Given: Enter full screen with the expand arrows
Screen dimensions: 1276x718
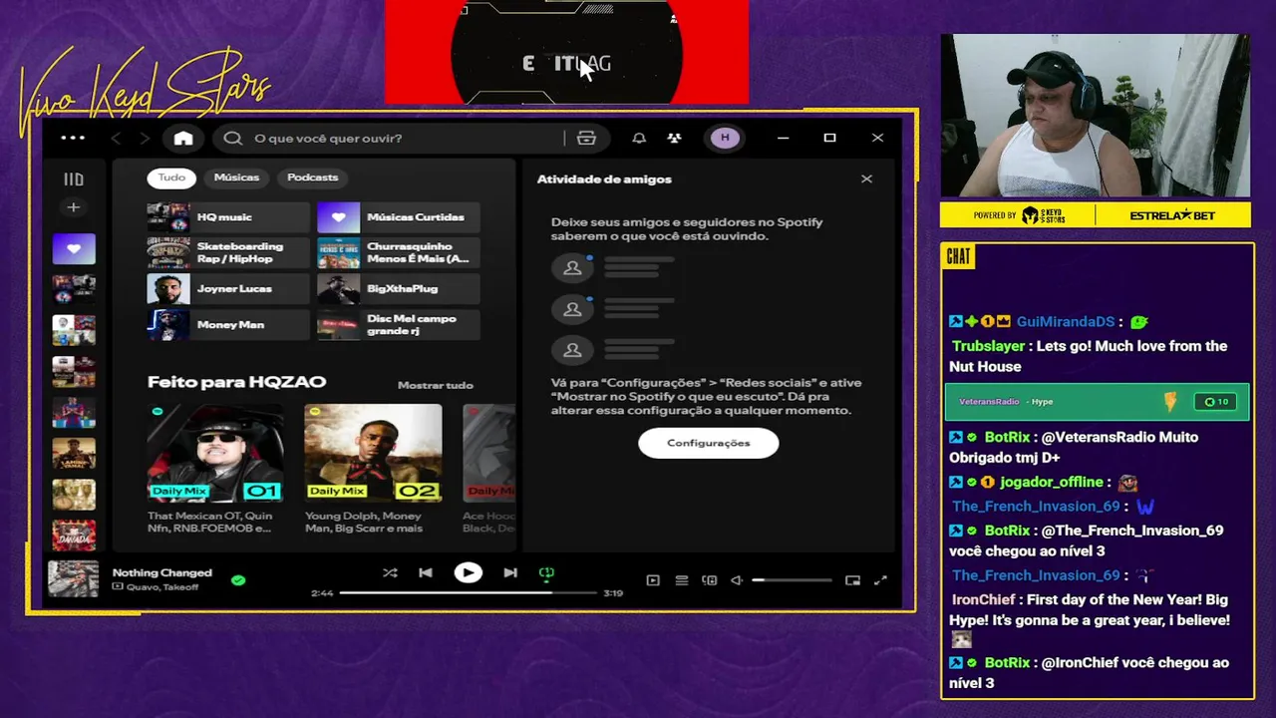Looking at the screenshot, I should [x=880, y=580].
